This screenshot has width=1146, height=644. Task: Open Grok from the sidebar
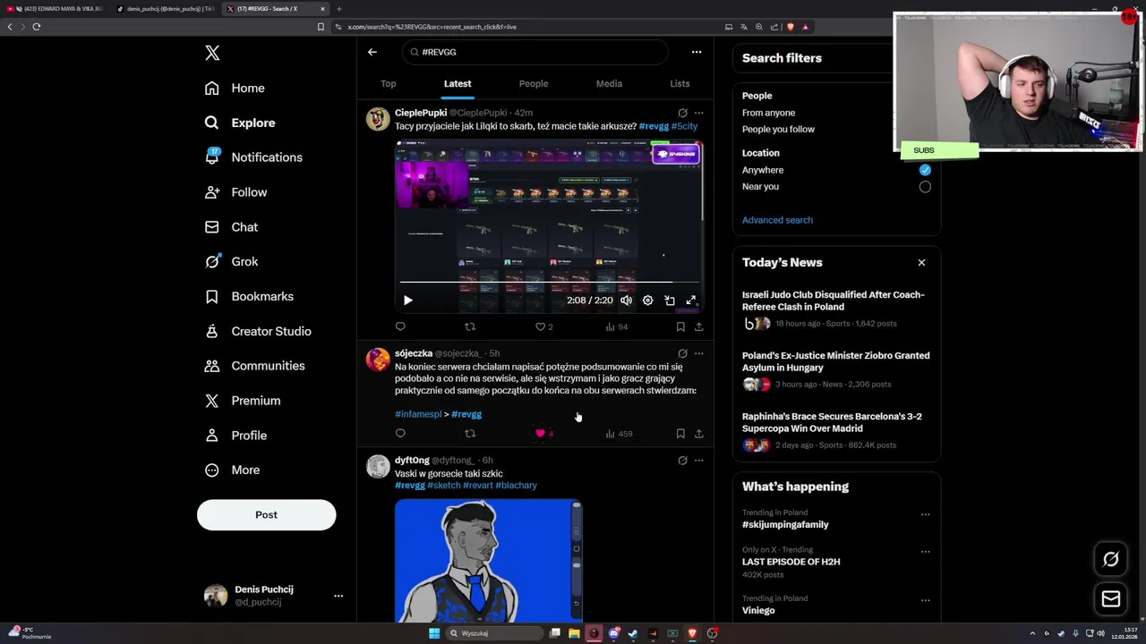(x=231, y=261)
